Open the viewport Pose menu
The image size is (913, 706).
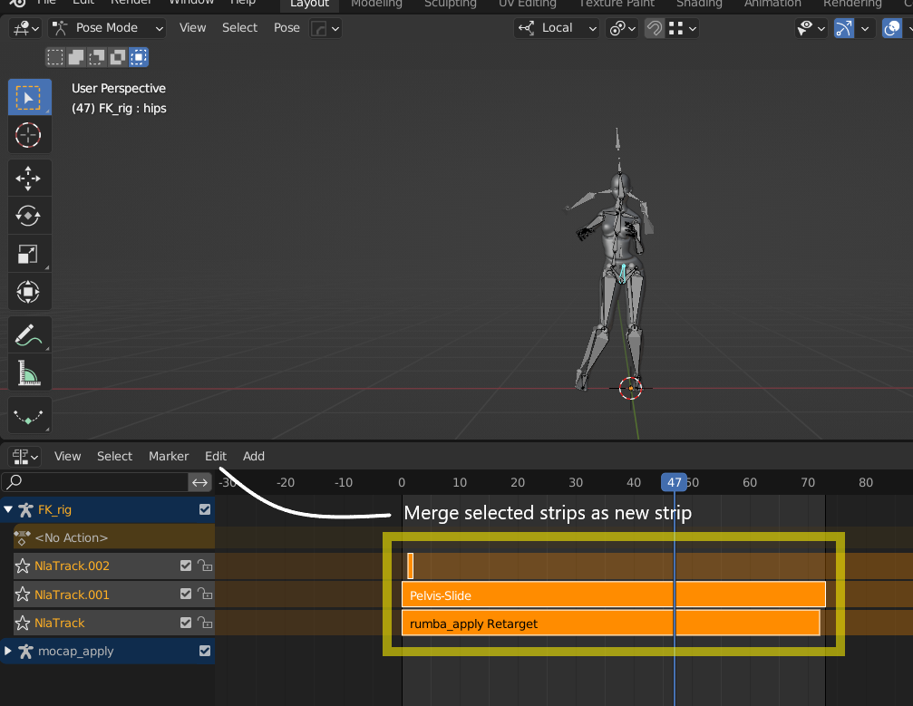287,28
